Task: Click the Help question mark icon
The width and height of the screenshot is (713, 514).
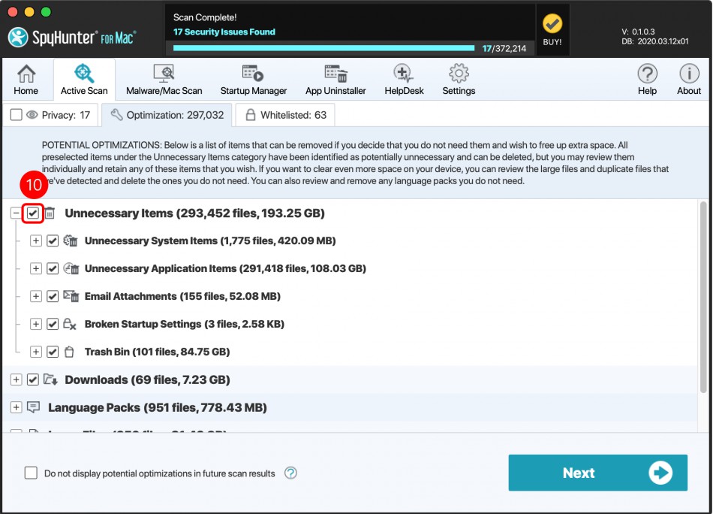Action: coord(647,80)
